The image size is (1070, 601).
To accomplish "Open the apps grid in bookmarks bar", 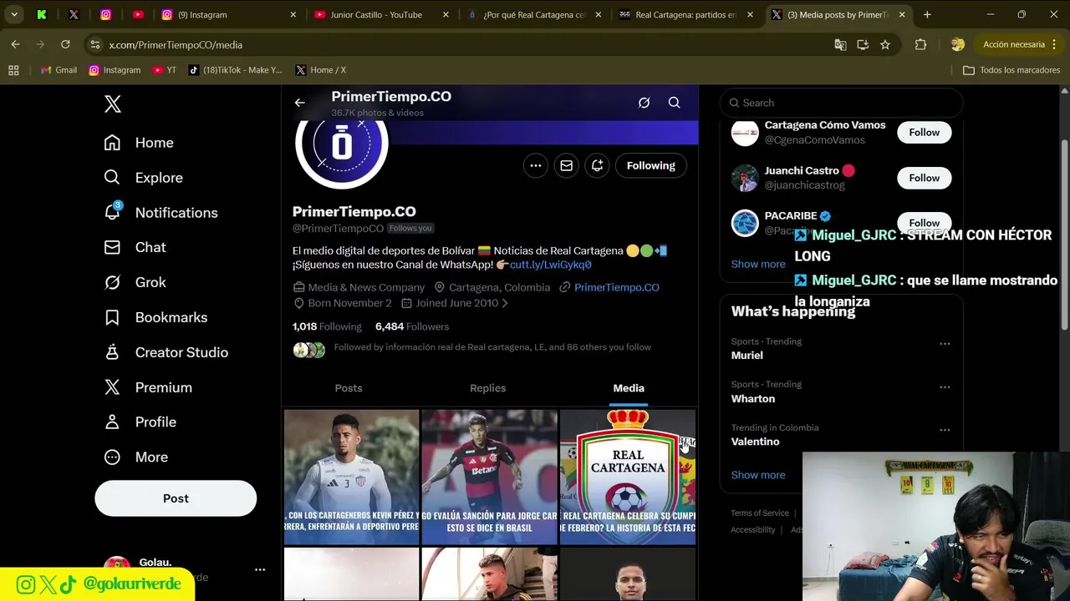I will click(13, 70).
